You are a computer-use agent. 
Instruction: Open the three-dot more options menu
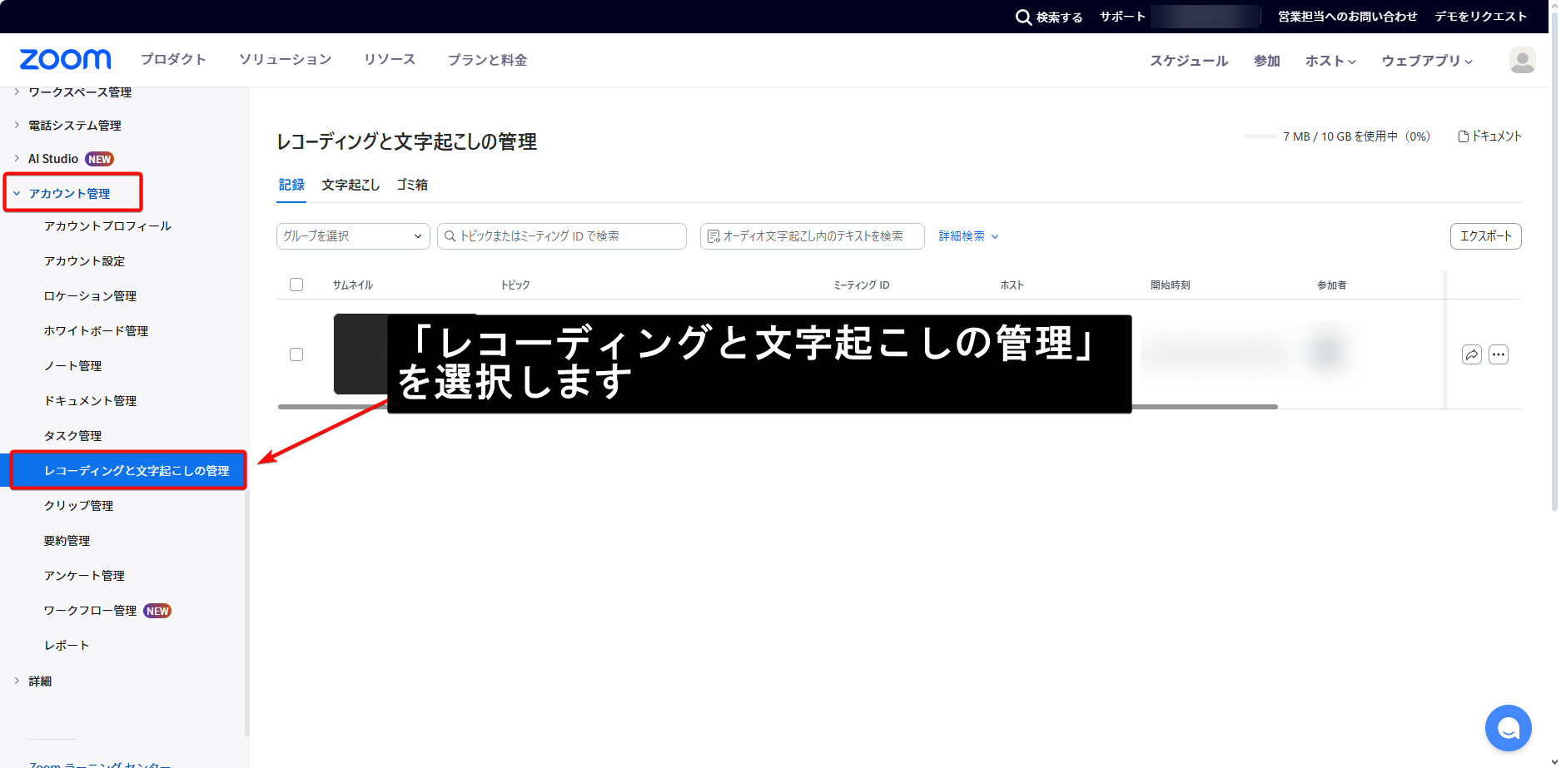[1498, 354]
